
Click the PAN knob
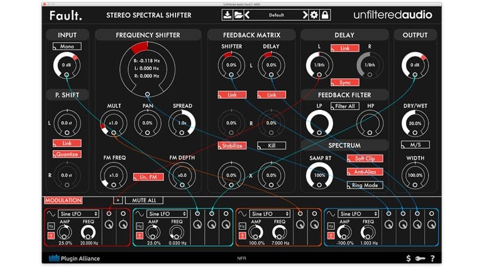point(148,123)
